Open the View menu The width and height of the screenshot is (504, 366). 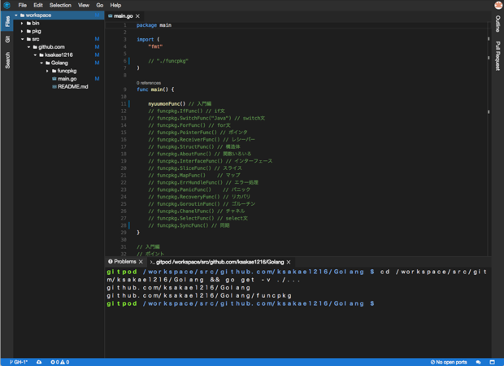tap(84, 5)
